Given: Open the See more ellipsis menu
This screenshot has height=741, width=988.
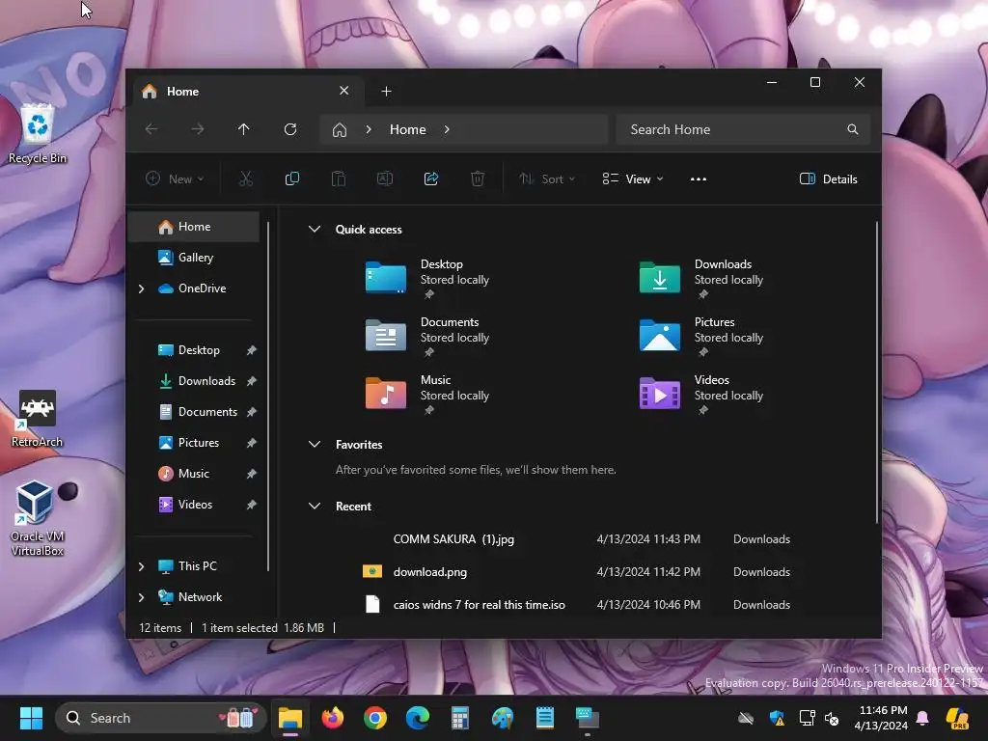Looking at the screenshot, I should click(x=699, y=178).
